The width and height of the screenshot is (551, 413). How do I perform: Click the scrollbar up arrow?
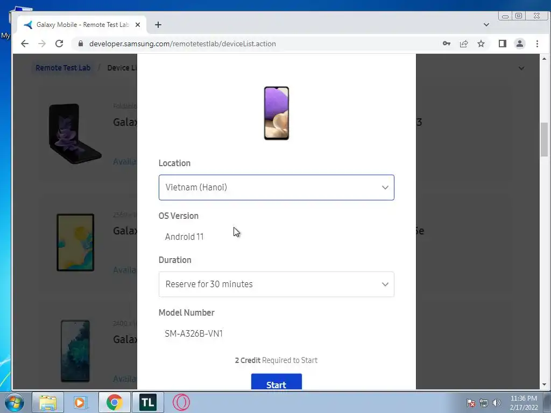coord(544,58)
